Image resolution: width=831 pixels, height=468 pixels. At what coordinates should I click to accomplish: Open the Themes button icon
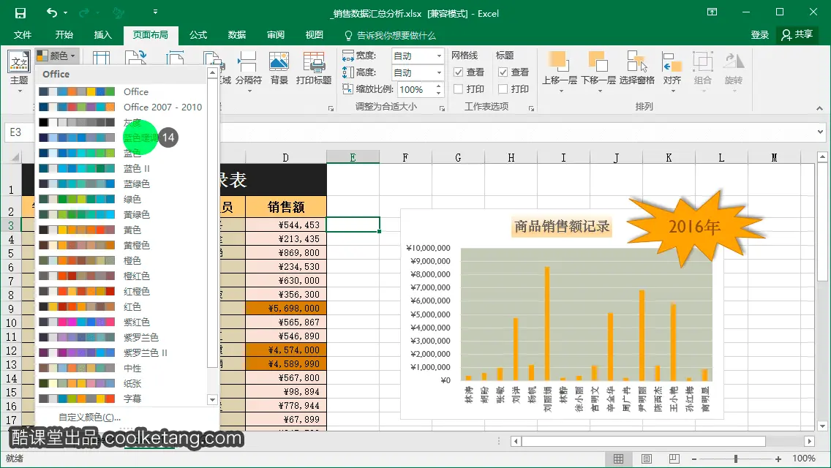[x=19, y=63]
